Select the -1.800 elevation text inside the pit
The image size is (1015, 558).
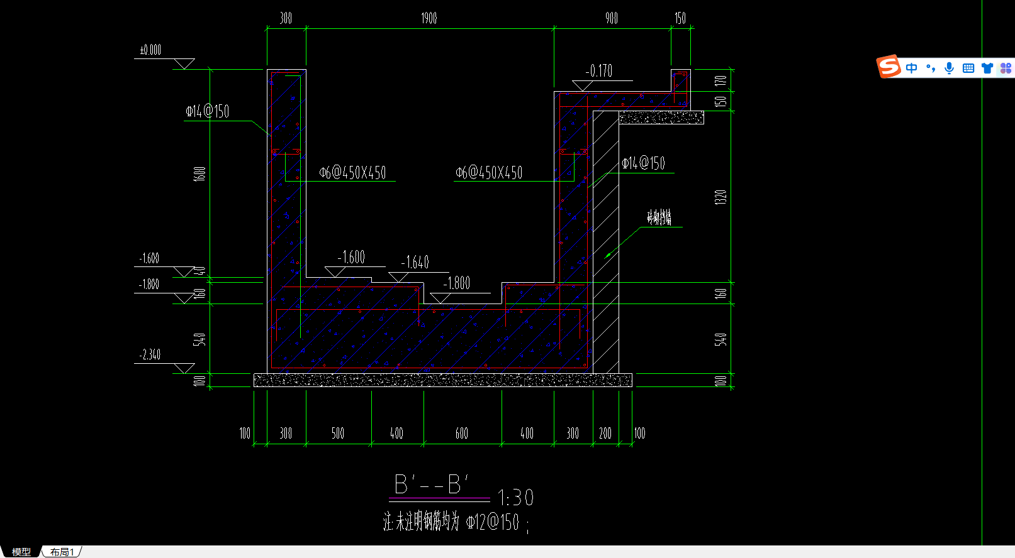click(x=457, y=283)
